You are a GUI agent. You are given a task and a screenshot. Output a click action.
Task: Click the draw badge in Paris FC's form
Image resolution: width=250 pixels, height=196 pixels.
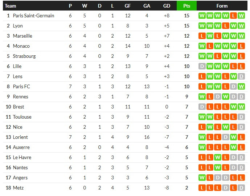tap(234, 86)
